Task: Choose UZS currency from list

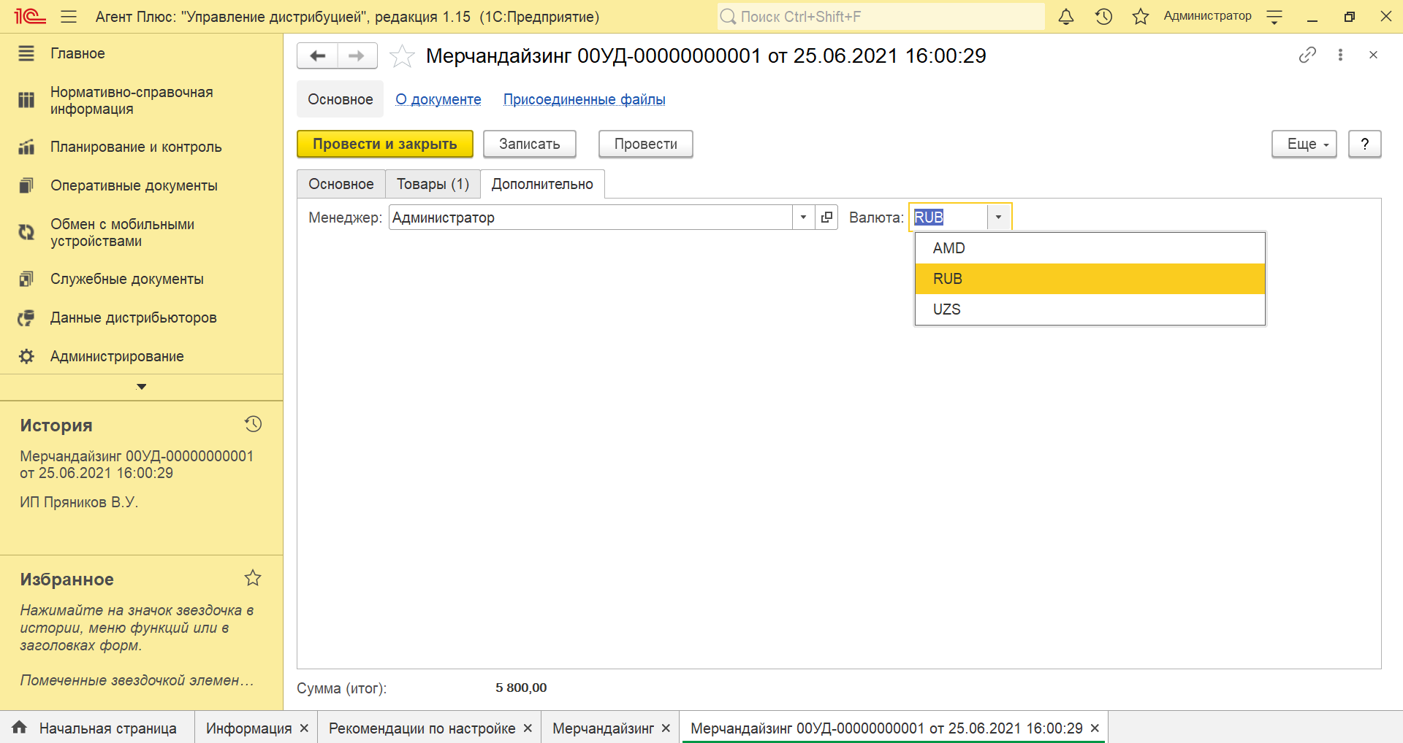Action: [x=1090, y=309]
